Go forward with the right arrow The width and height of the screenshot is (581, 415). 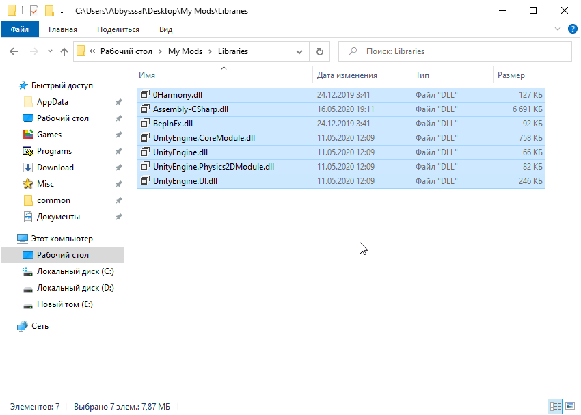[x=33, y=51]
